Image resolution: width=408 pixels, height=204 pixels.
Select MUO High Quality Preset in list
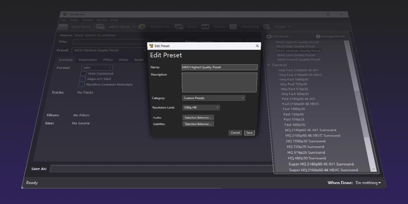click(x=295, y=46)
